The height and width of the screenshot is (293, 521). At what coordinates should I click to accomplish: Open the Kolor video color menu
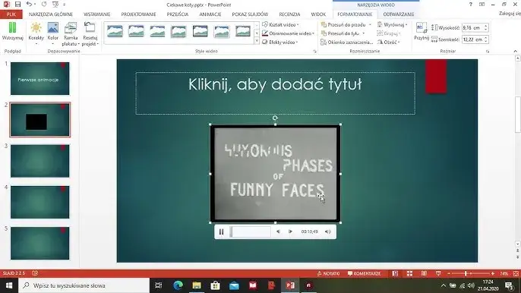coord(53,34)
